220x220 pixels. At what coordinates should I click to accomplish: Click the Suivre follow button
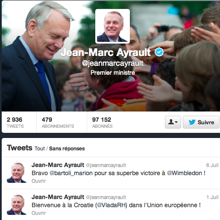(201, 122)
